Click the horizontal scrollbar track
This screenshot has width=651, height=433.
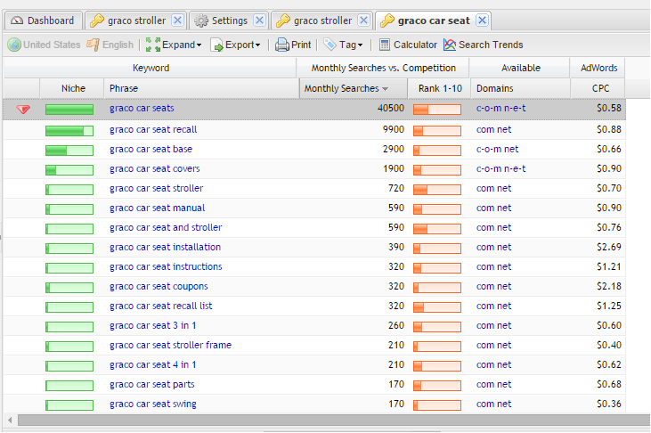click(x=334, y=421)
